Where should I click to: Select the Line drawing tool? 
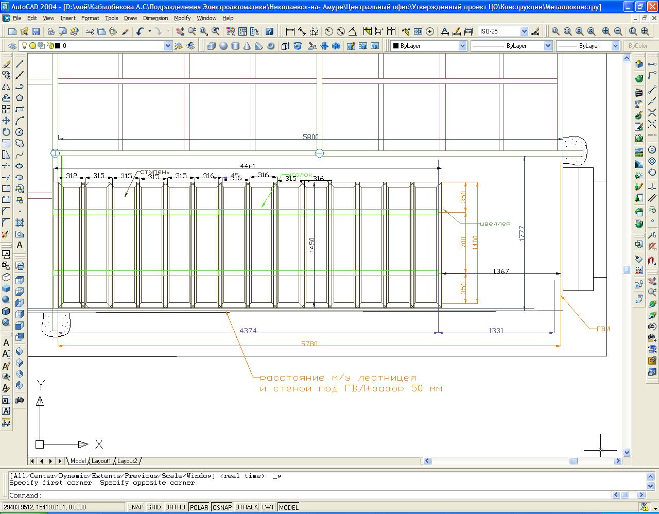point(20,64)
